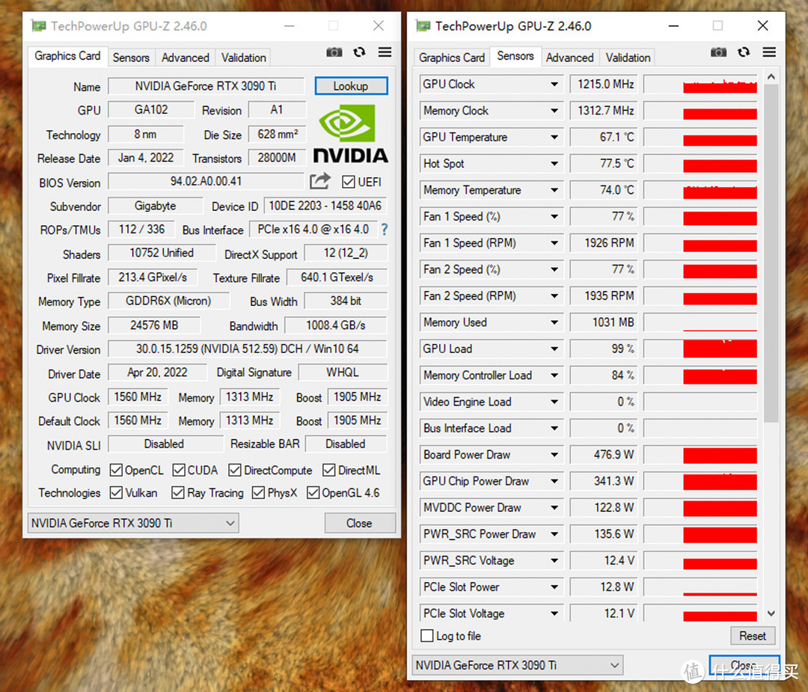This screenshot has height=692, width=808.
Task: Open the Board Power Draw dropdown
Action: pos(554,454)
